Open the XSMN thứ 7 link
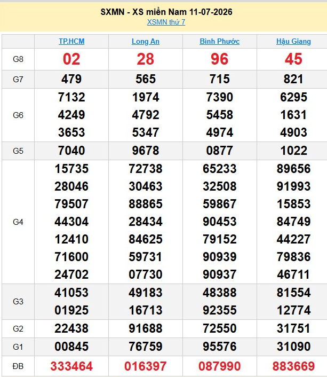Viewport: 327px width, 377px height. (166, 22)
